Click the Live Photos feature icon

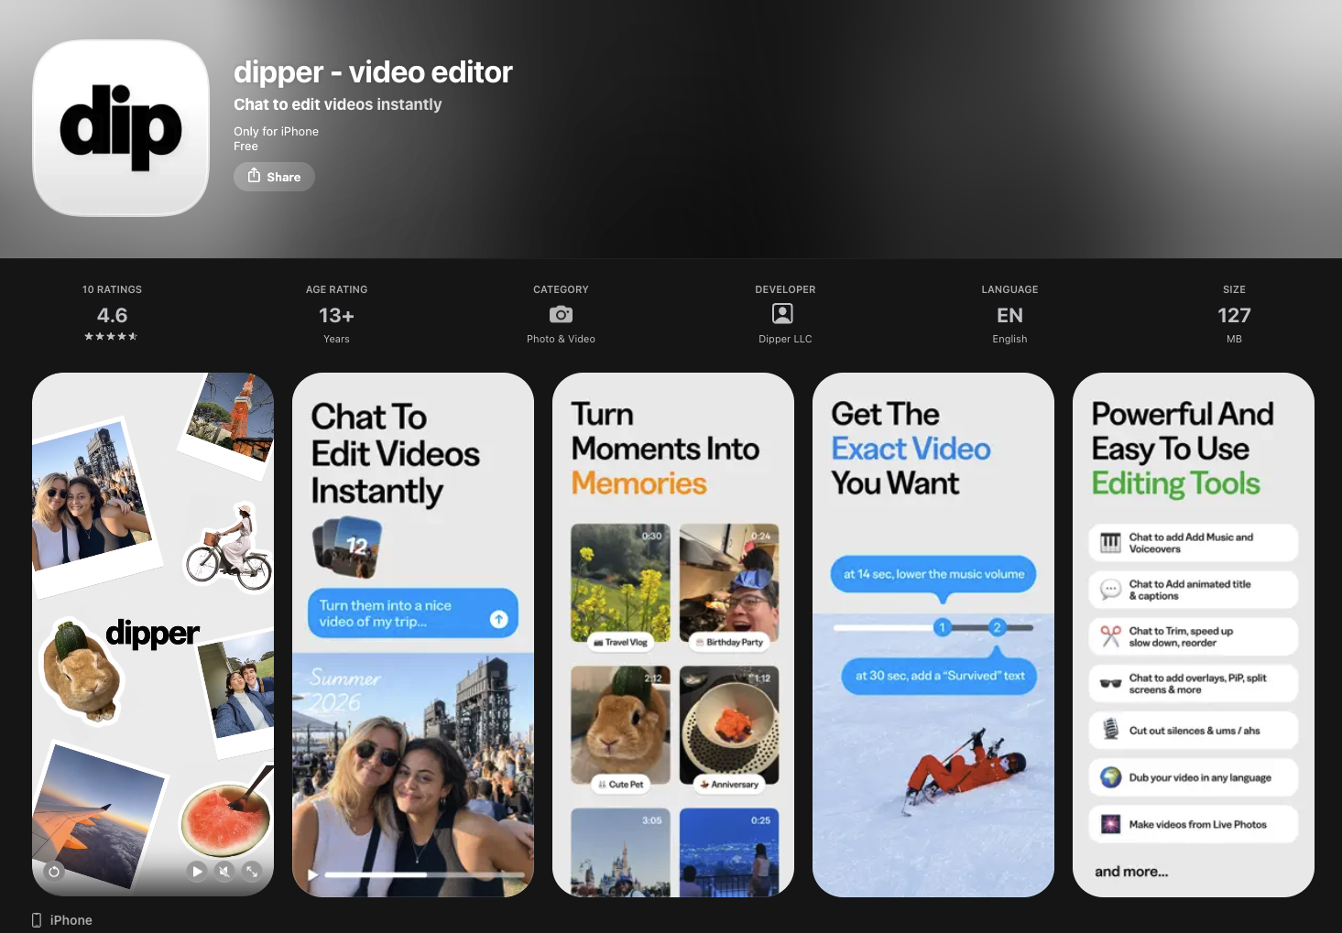[1110, 824]
